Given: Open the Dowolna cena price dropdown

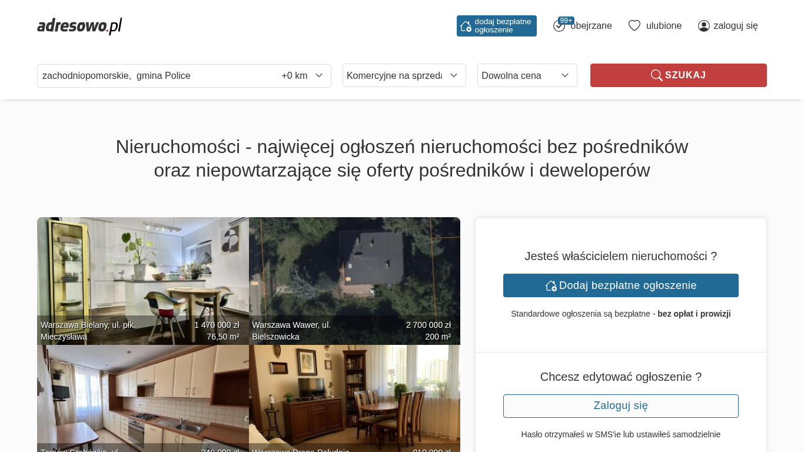Looking at the screenshot, I should click(527, 75).
